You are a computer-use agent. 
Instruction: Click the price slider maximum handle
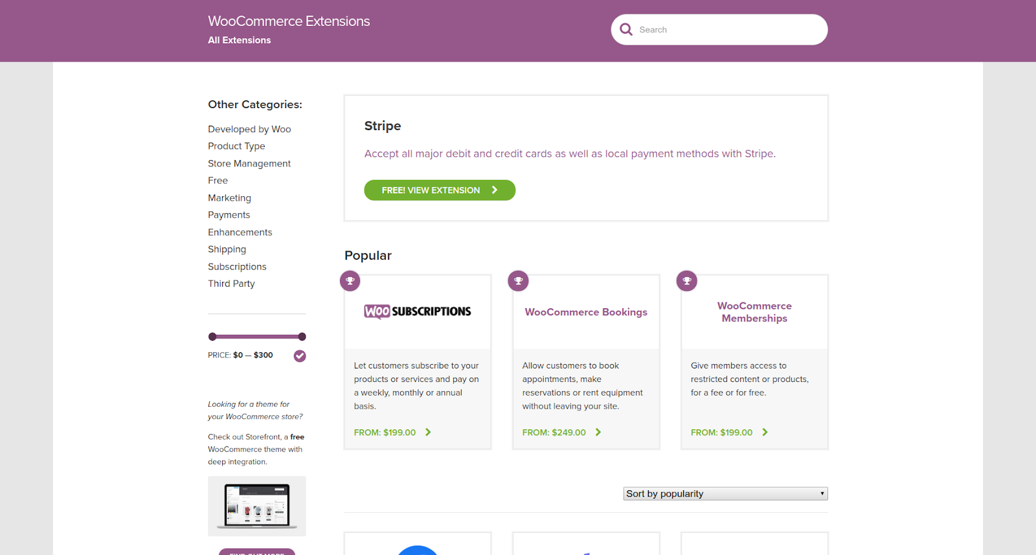[302, 337]
